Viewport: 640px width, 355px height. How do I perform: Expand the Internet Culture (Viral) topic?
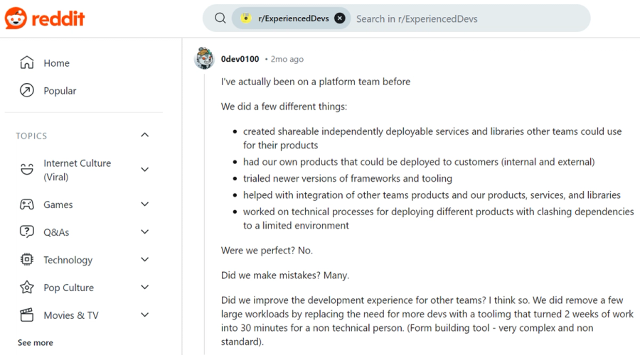[x=145, y=169]
